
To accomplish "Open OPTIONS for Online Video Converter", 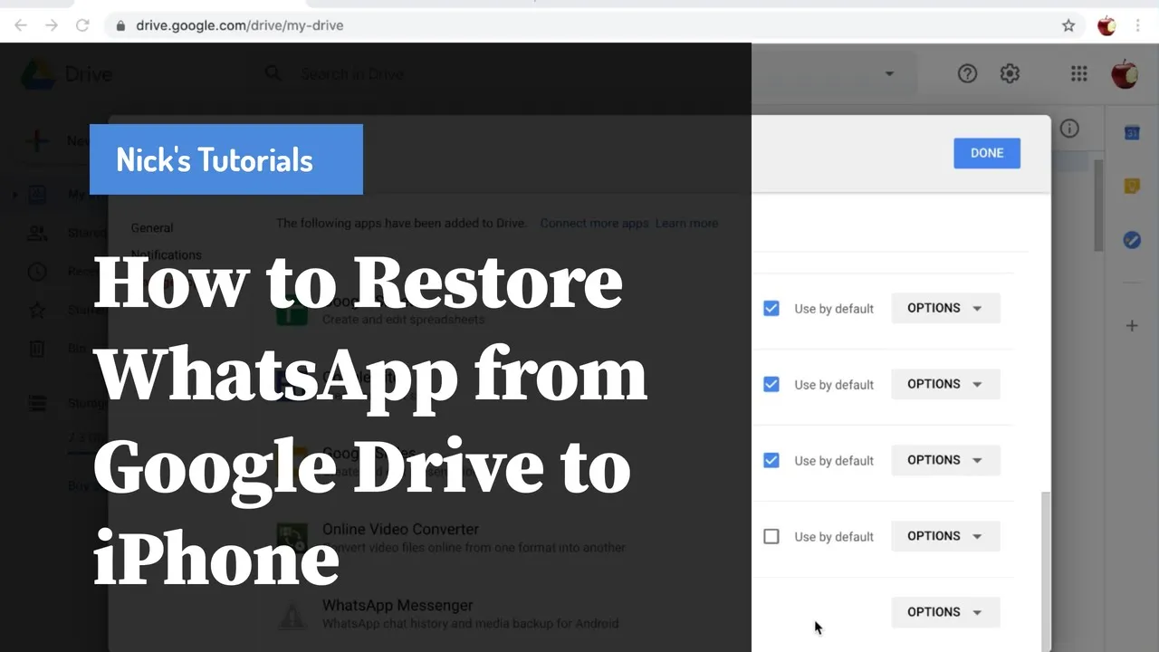I will point(945,536).
